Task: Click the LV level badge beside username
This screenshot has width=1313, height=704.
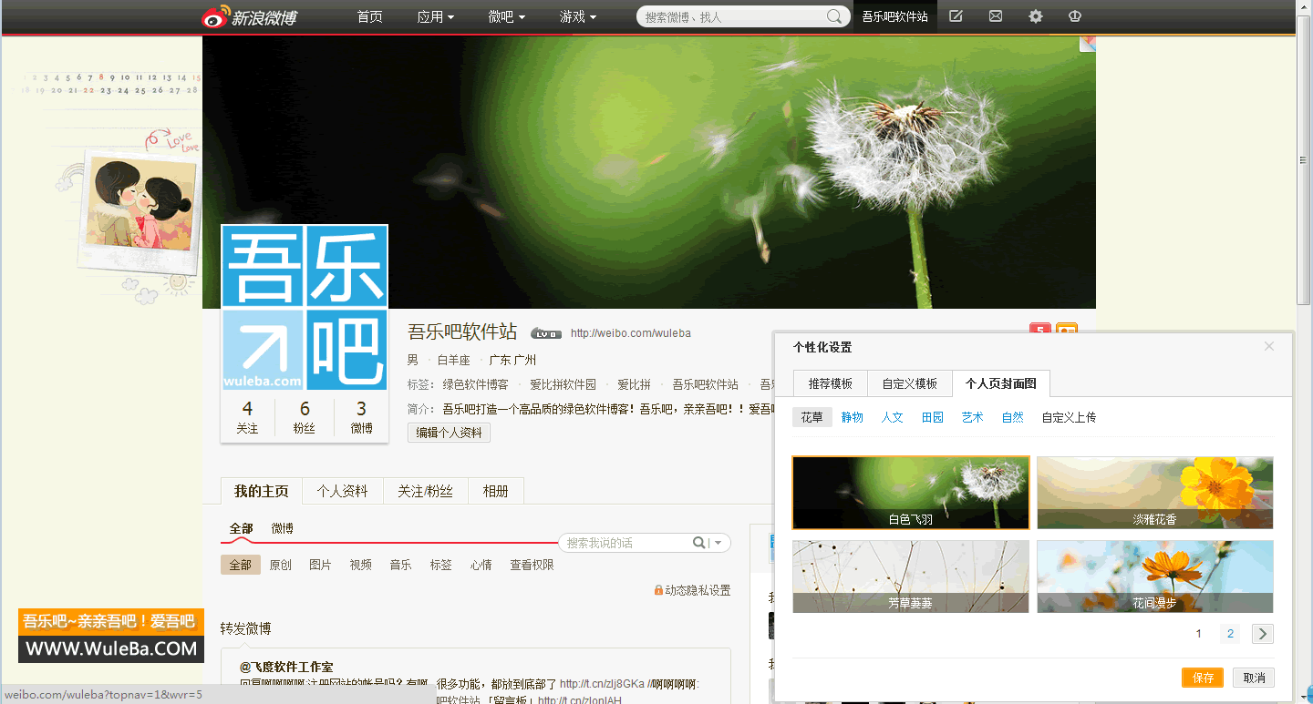Action: click(x=546, y=333)
